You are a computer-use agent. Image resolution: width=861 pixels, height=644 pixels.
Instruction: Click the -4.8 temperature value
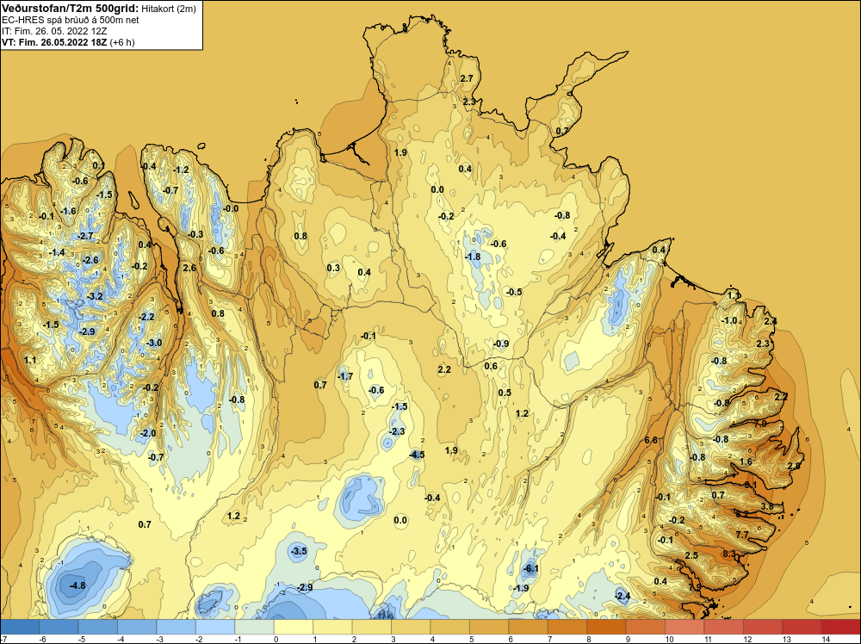click(77, 585)
